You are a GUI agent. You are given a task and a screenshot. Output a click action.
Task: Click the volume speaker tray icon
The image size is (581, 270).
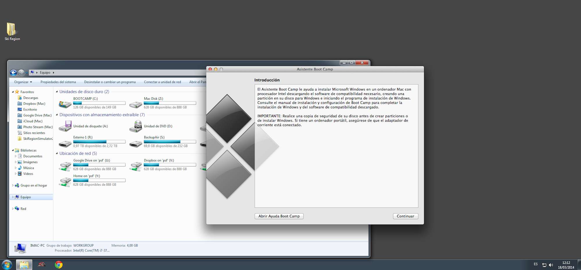coord(551,265)
